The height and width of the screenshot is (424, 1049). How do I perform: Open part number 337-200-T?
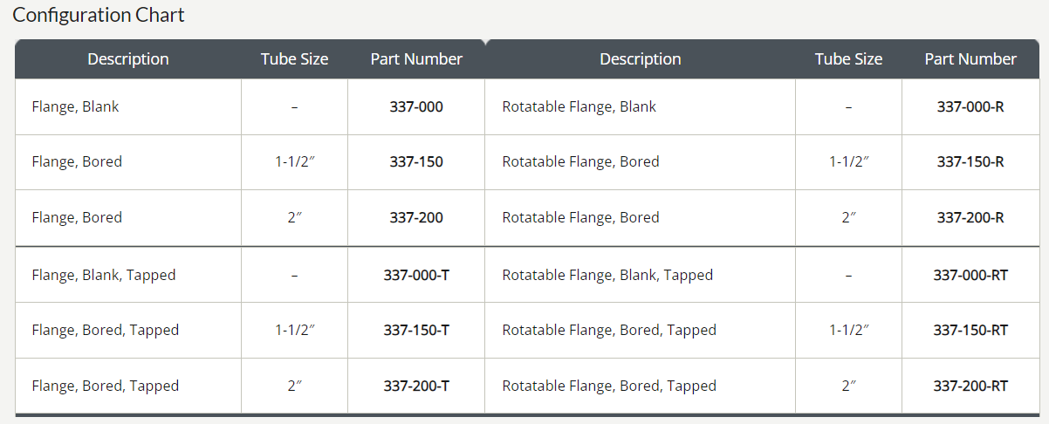tap(416, 386)
